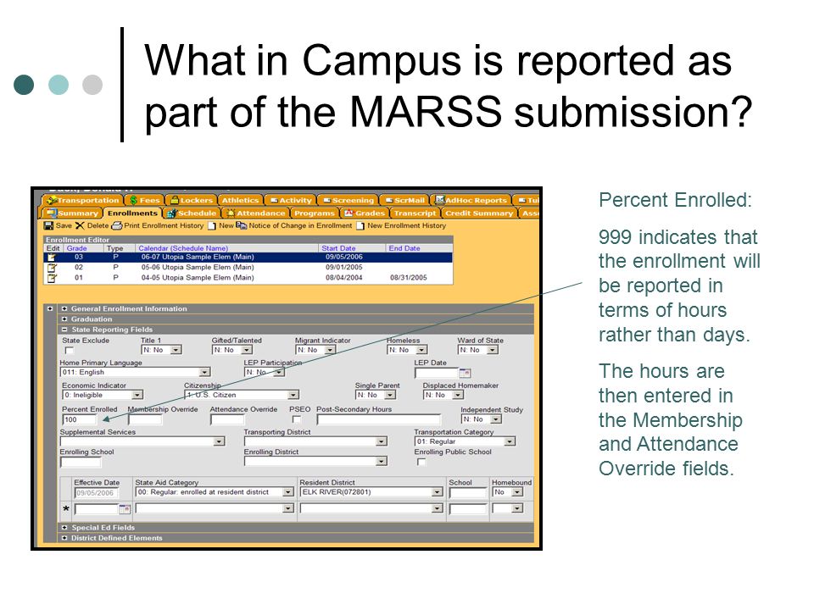Viewport: 814px width, 610px height.
Task: Expand General Enrollment Information section
Action: [64, 308]
